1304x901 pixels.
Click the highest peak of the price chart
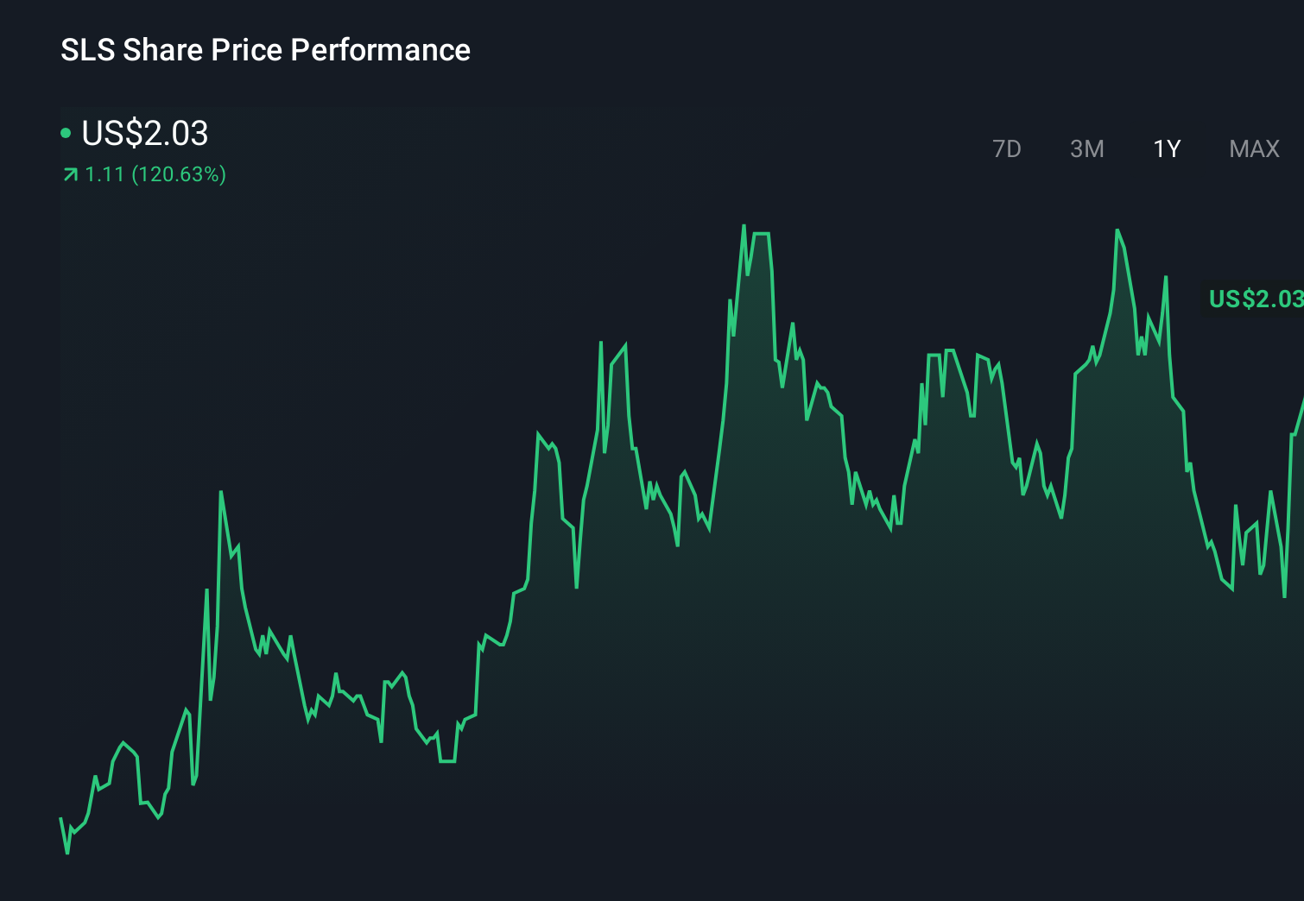(745, 226)
